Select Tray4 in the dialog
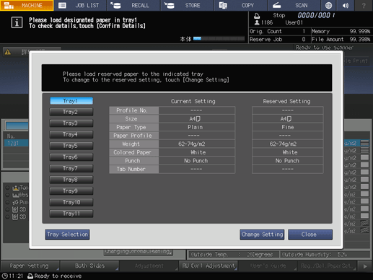The height and width of the screenshot is (280, 373). coord(71,135)
